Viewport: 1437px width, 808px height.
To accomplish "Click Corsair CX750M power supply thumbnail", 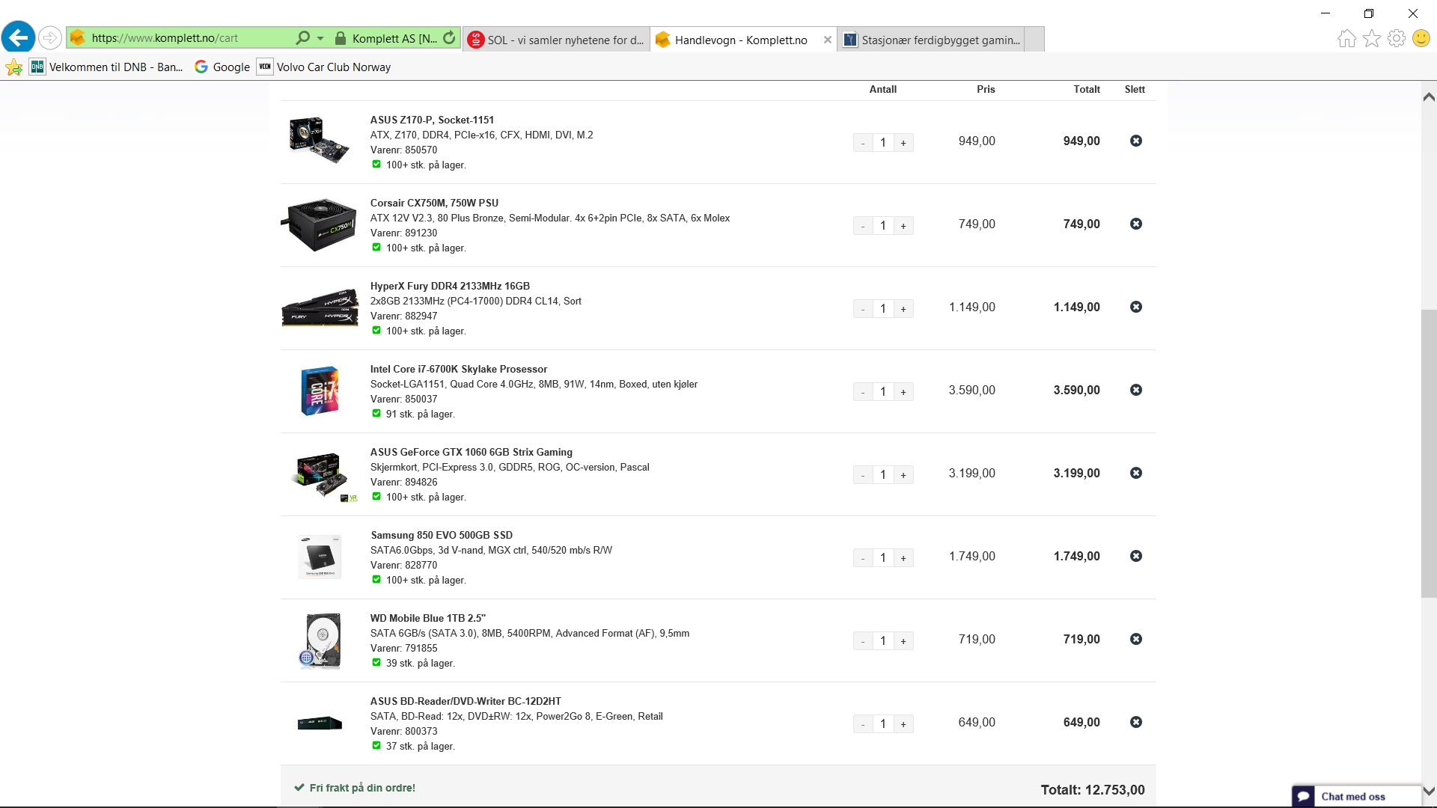I will click(319, 224).
